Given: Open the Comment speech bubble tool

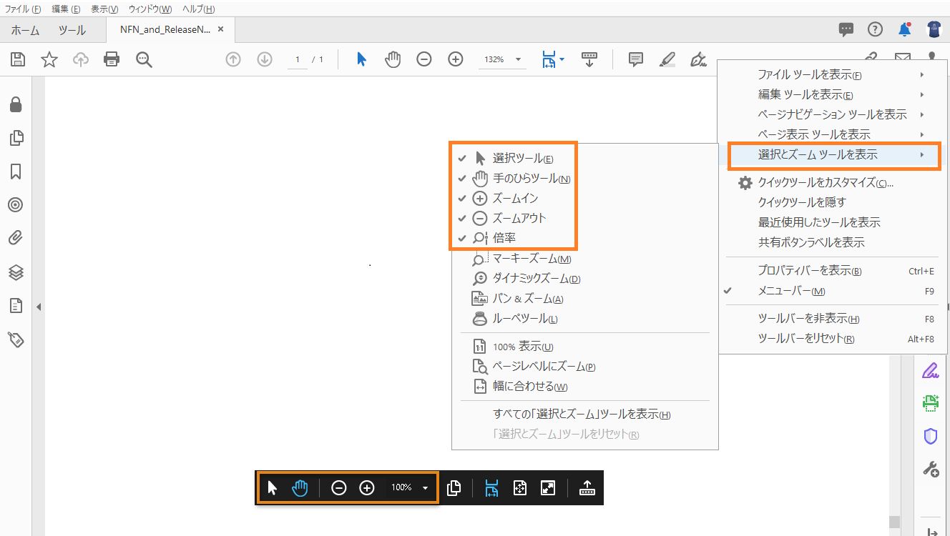Looking at the screenshot, I should click(635, 59).
